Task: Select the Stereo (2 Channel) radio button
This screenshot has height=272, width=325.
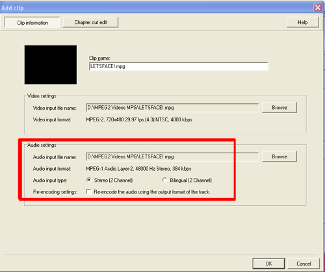Action: point(89,180)
